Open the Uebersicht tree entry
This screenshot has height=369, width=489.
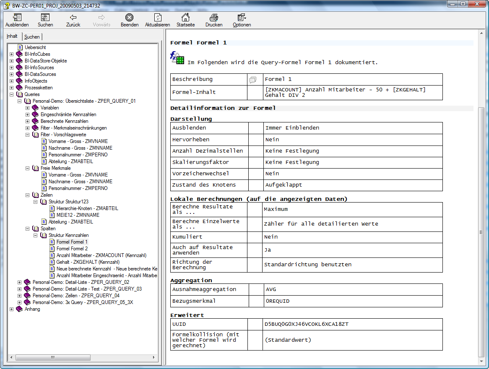[x=35, y=47]
